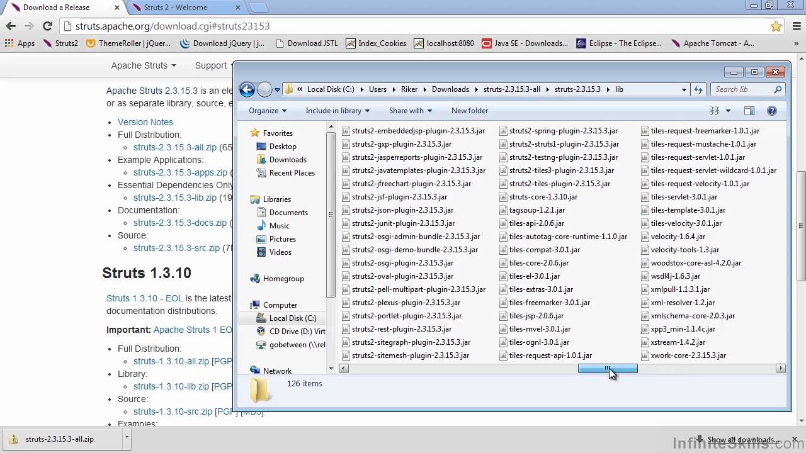Click the browser page vertical scrollbar
Viewport: 806px width, 453px height.
tap(801, 226)
